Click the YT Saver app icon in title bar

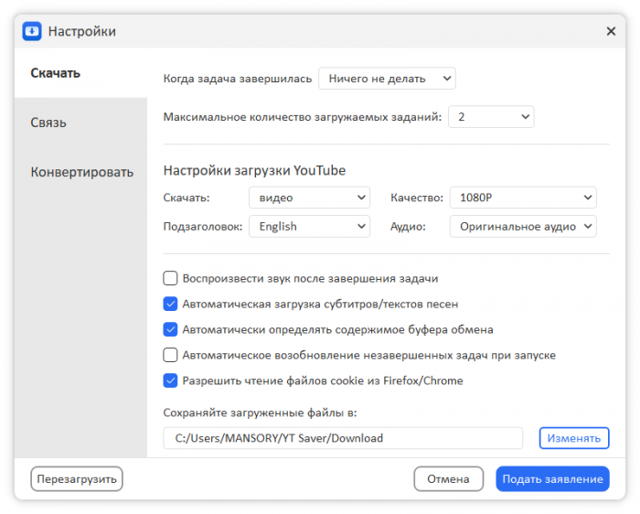tap(33, 31)
